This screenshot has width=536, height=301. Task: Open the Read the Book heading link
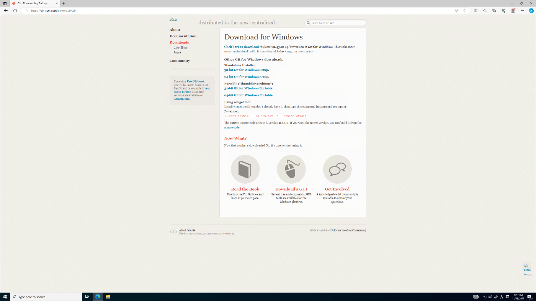coord(245,189)
